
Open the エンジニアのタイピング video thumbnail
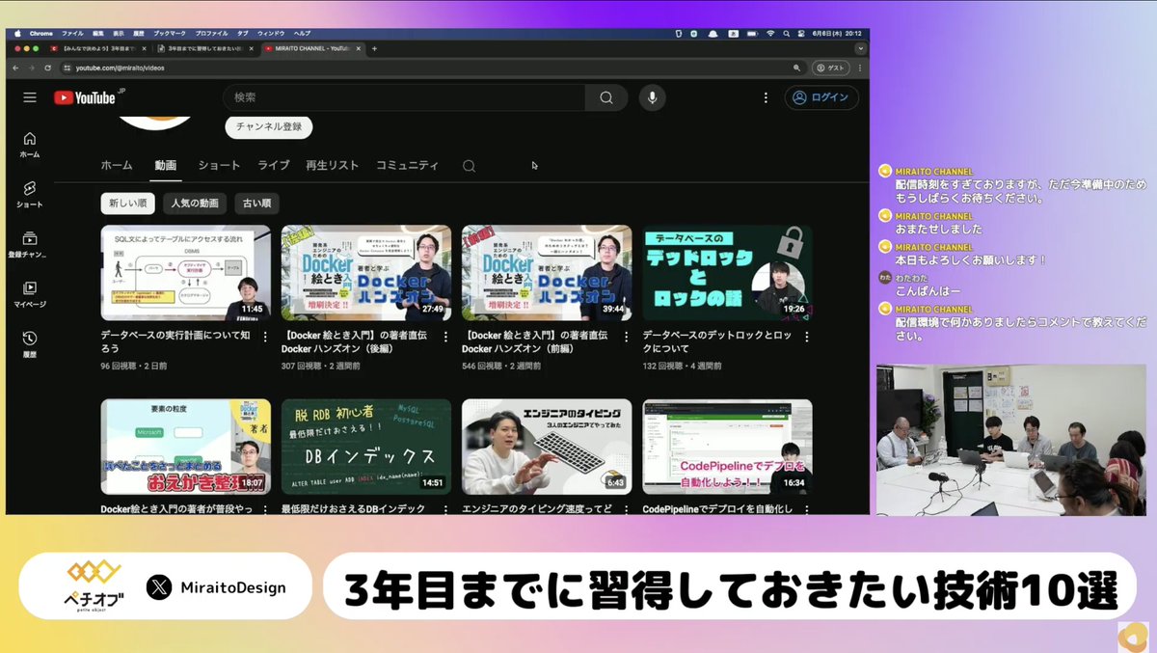547,447
